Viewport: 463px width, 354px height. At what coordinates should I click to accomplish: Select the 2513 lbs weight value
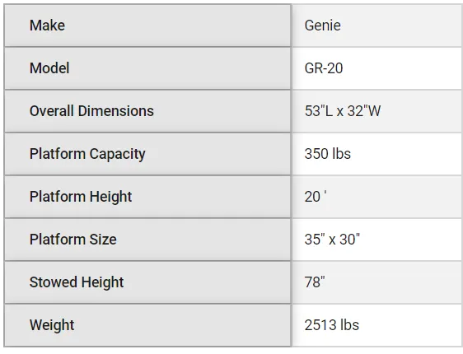332,325
